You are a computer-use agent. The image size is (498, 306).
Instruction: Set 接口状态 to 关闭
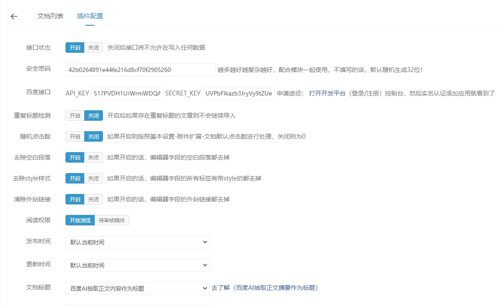tap(93, 48)
